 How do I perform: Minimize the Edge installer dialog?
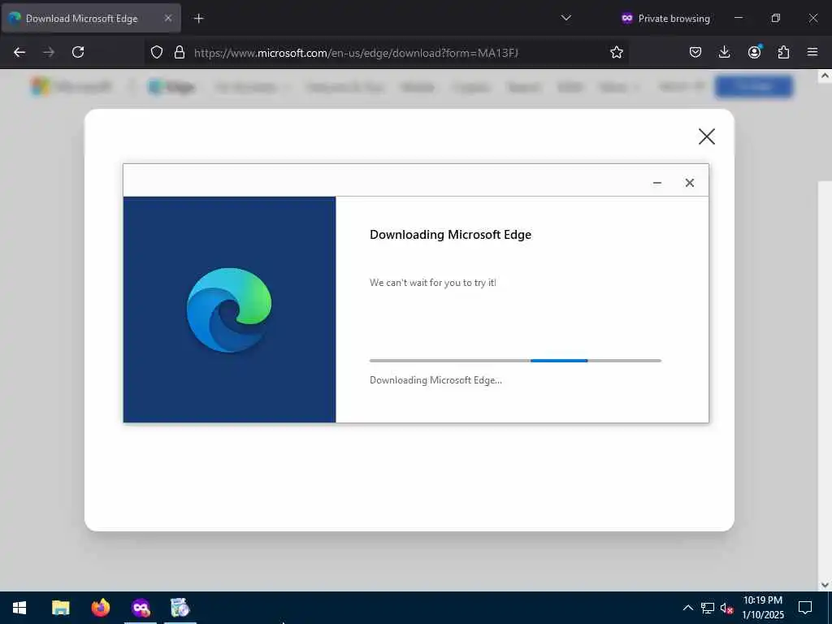point(656,183)
